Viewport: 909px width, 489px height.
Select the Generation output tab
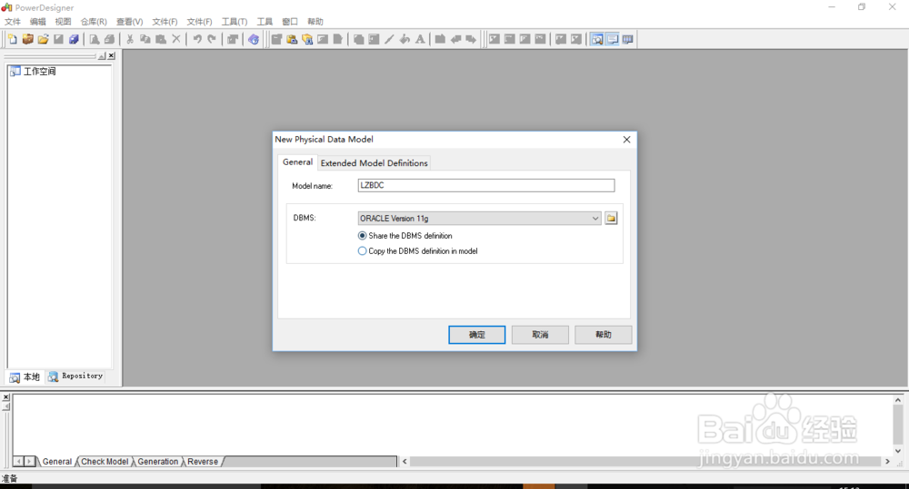coord(157,461)
